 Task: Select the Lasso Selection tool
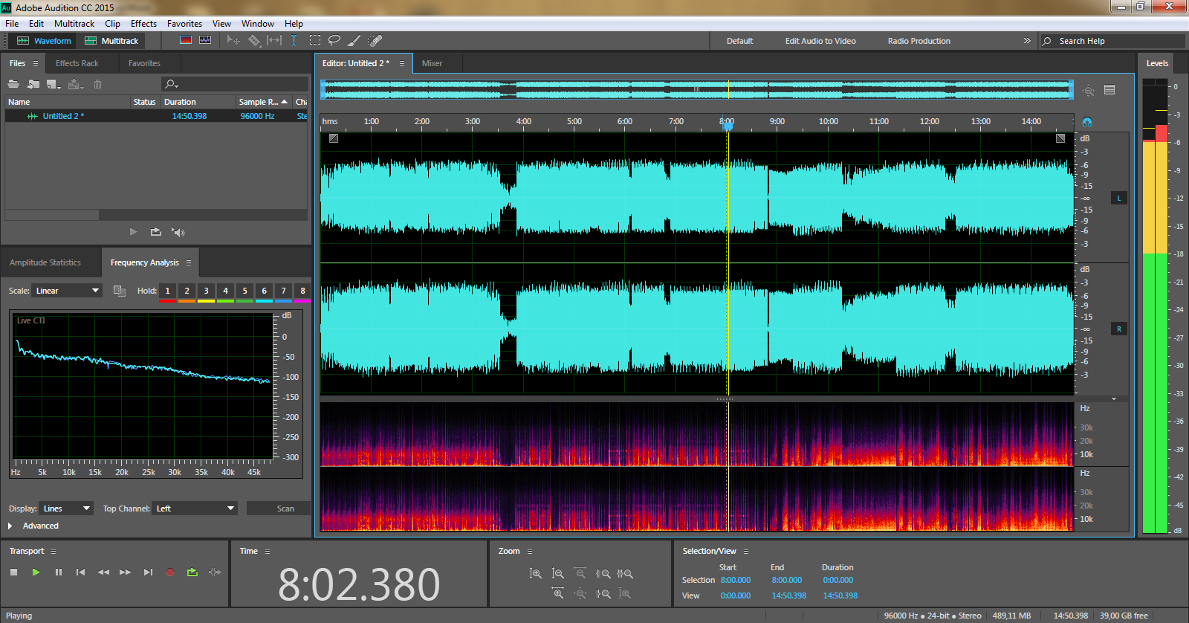[x=334, y=40]
